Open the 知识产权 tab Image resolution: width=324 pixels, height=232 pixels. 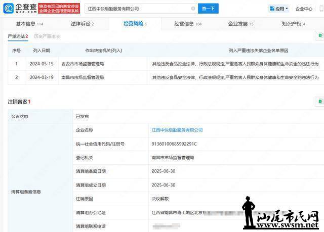[x=293, y=24]
